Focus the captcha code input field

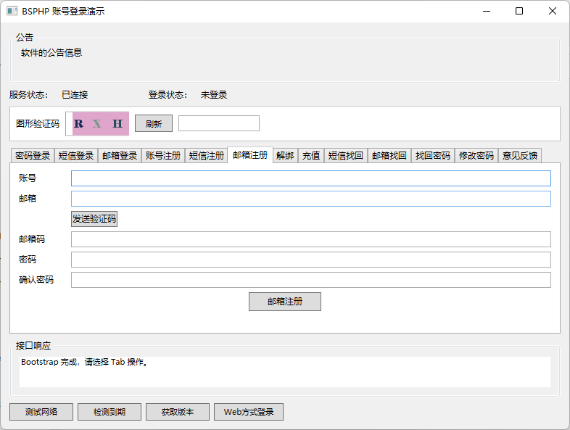(x=219, y=123)
